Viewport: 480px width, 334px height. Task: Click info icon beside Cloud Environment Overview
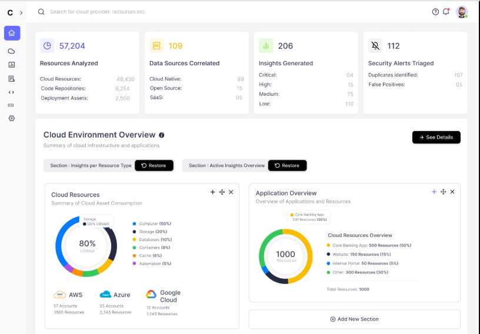click(x=162, y=135)
